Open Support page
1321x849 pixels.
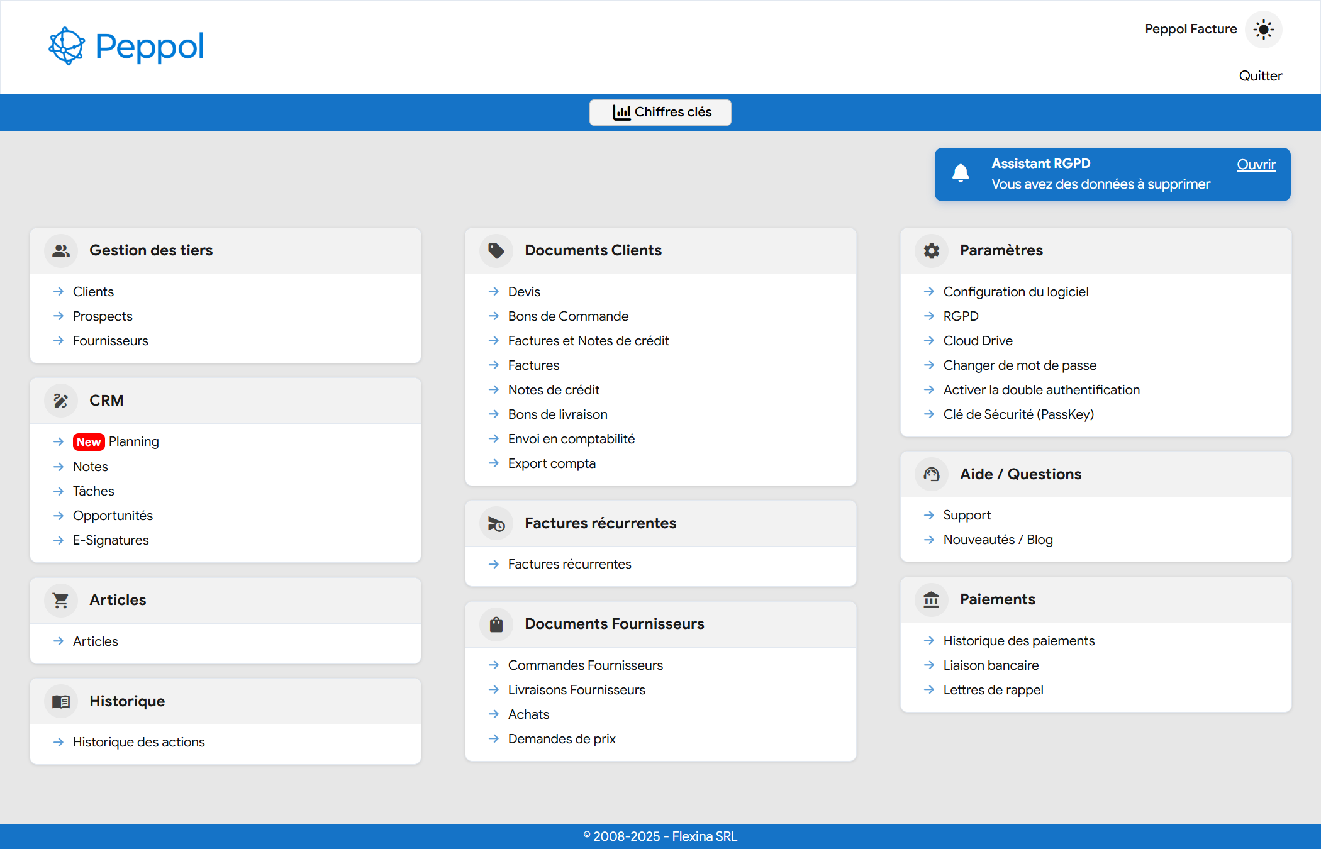tap(967, 515)
